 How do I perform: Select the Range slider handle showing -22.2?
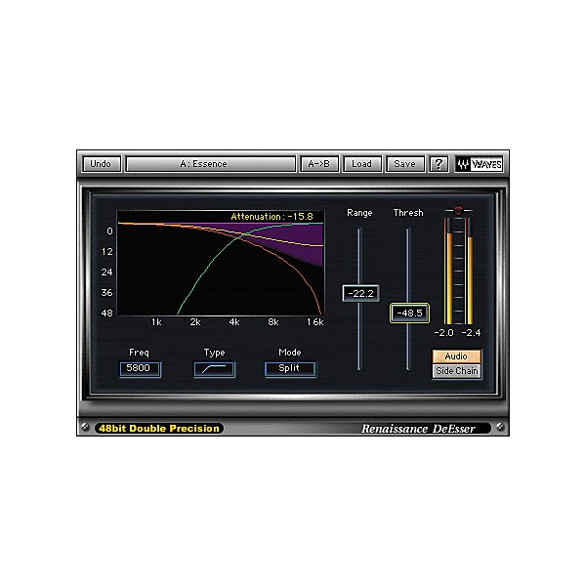(x=360, y=293)
